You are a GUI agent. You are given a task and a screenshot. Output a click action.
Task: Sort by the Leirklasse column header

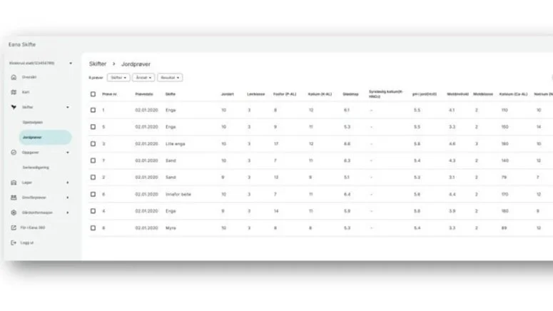pos(255,94)
